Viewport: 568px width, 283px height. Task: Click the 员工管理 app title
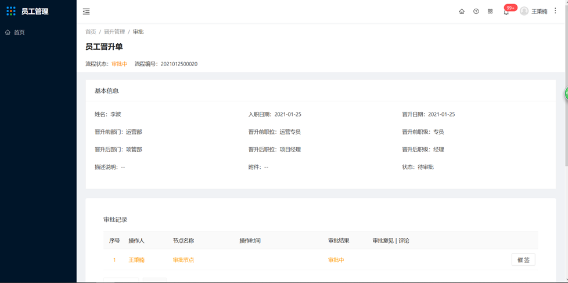(x=35, y=12)
